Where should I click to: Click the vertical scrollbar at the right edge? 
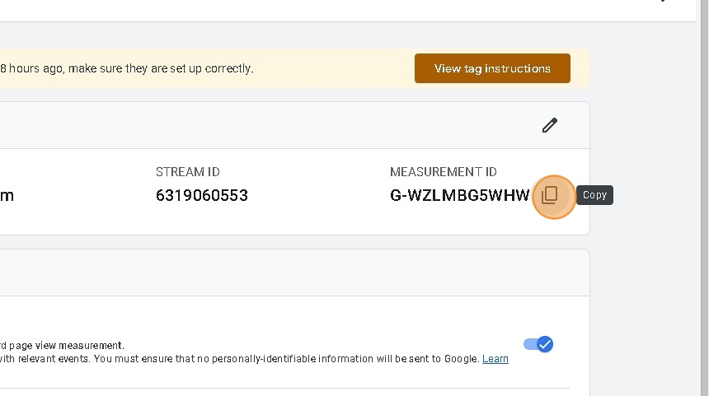tap(705, 198)
